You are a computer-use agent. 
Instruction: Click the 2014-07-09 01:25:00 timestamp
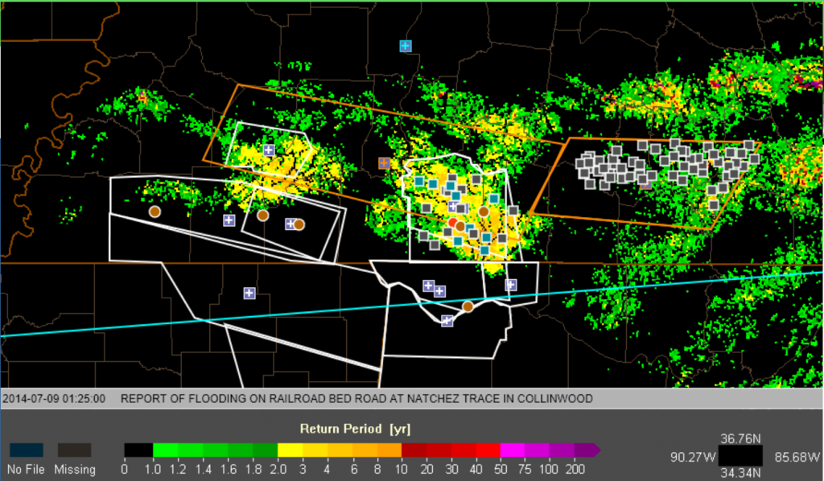55,399
